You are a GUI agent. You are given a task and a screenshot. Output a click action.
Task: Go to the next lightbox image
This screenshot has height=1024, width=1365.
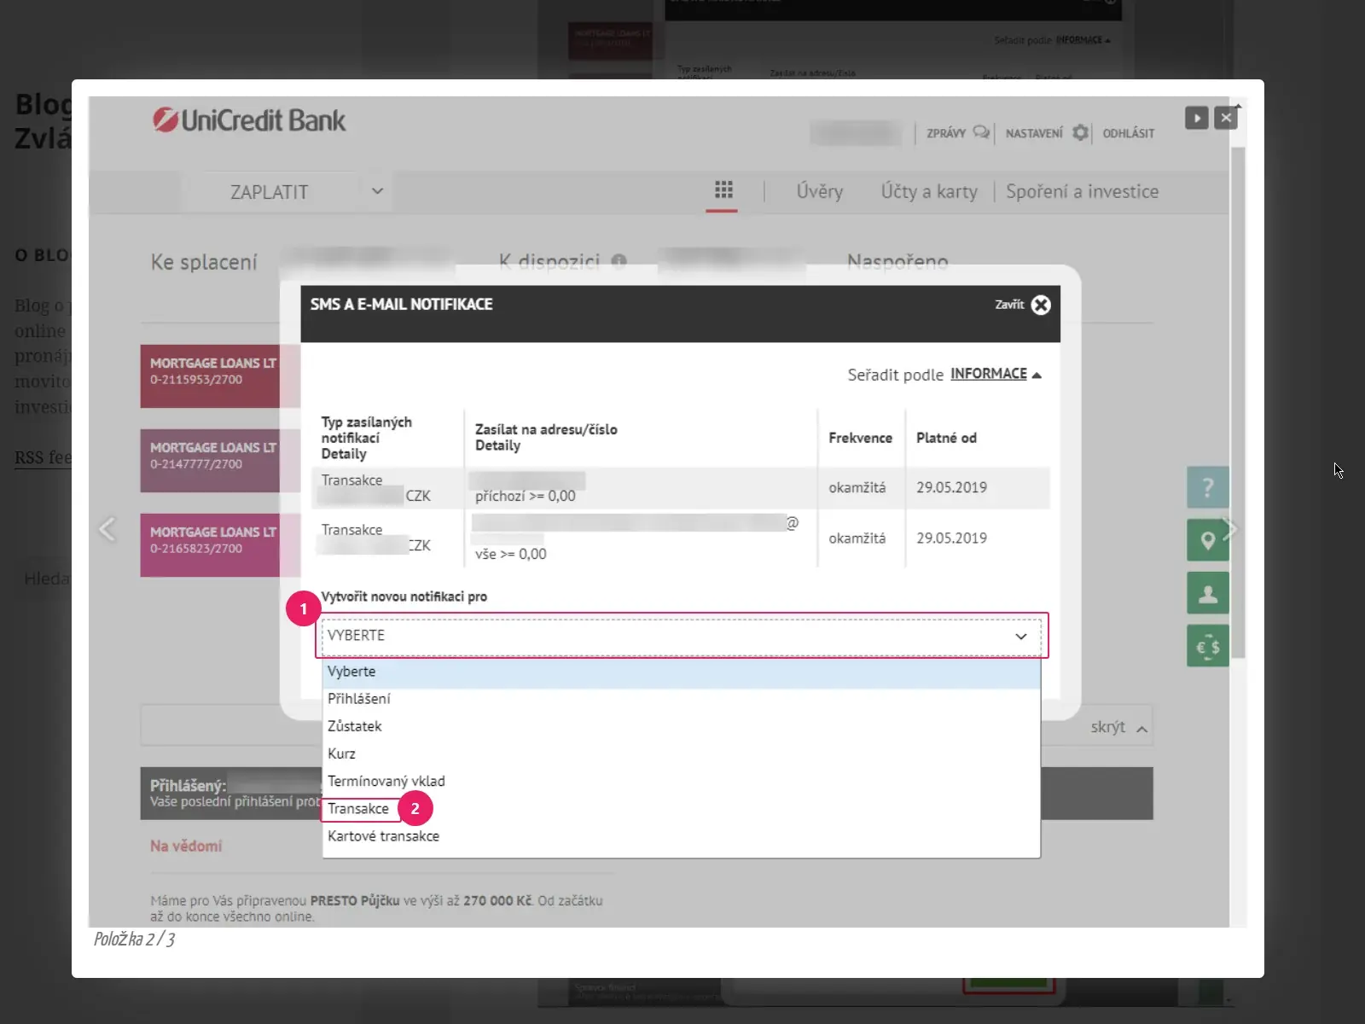[1229, 529]
